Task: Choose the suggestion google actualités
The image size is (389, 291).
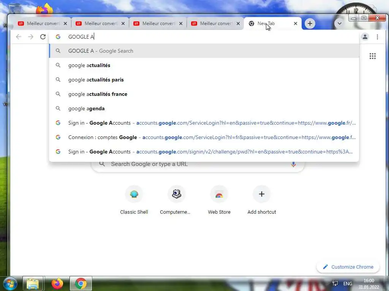Action: pos(204,65)
